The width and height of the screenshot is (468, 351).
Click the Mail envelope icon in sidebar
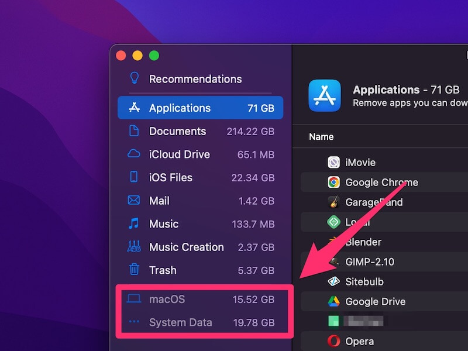tap(133, 201)
